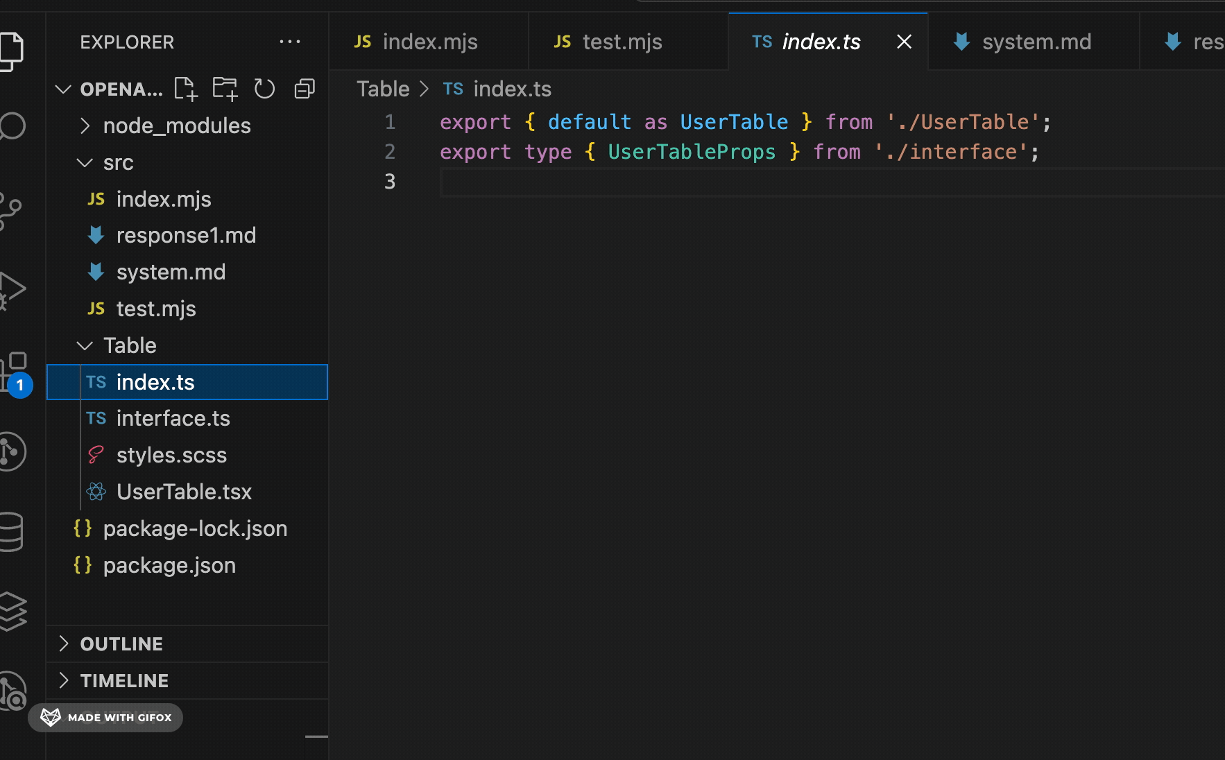Switch to the system.md editor tab

[1036, 42]
